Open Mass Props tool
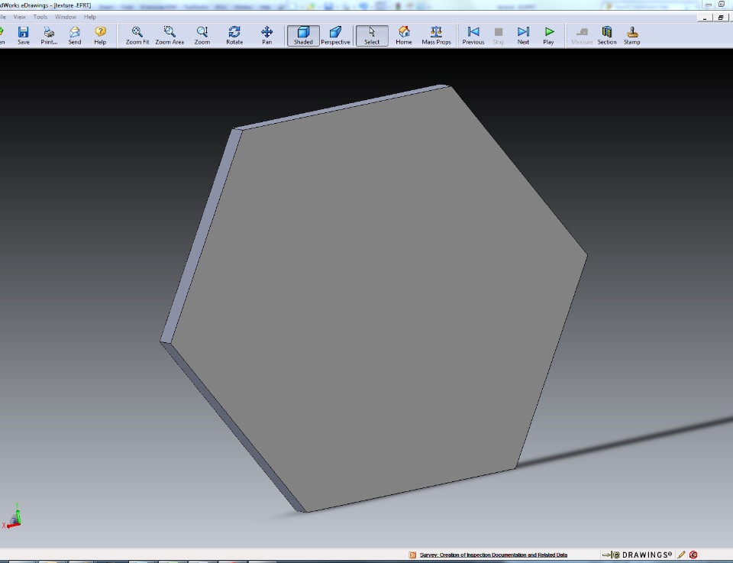This screenshot has height=563, width=733. (436, 35)
